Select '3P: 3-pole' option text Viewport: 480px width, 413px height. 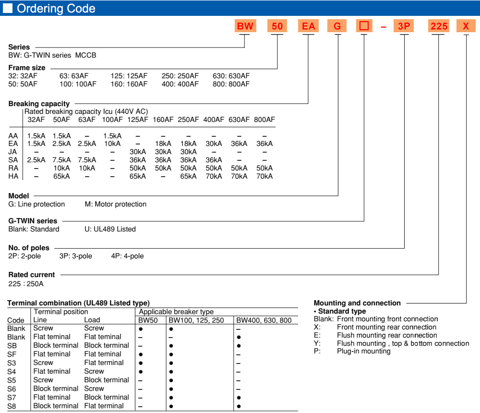coord(76,256)
